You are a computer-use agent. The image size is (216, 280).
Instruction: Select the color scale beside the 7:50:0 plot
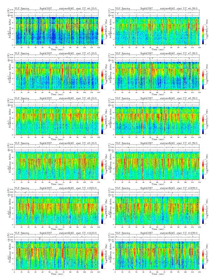coord(203,79)
